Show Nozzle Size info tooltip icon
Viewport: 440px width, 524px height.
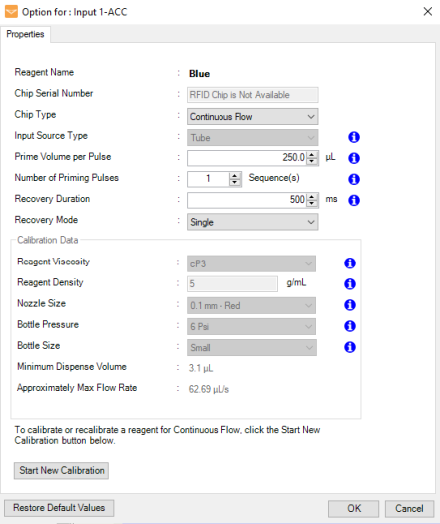350,305
